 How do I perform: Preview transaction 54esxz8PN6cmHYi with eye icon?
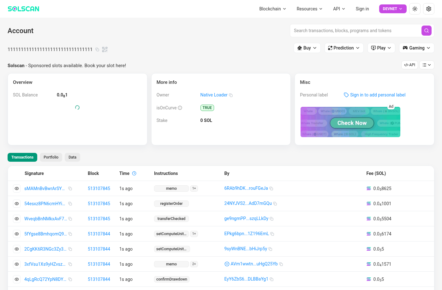17,204
